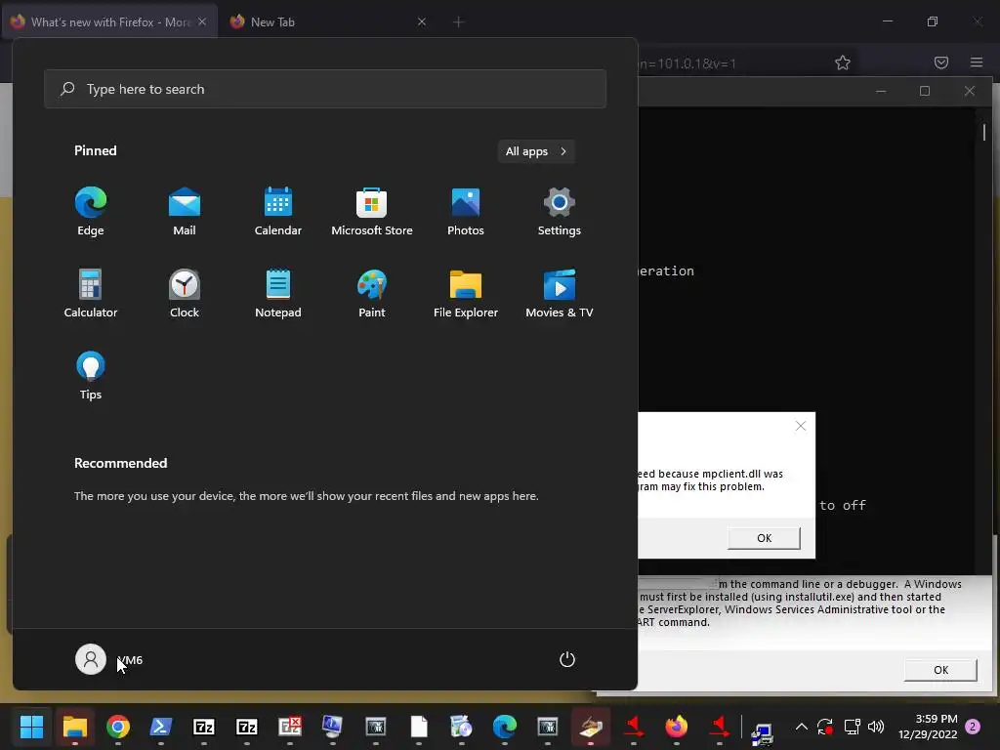Launch the Mail app
This screenshot has height=750, width=1000.
click(185, 212)
